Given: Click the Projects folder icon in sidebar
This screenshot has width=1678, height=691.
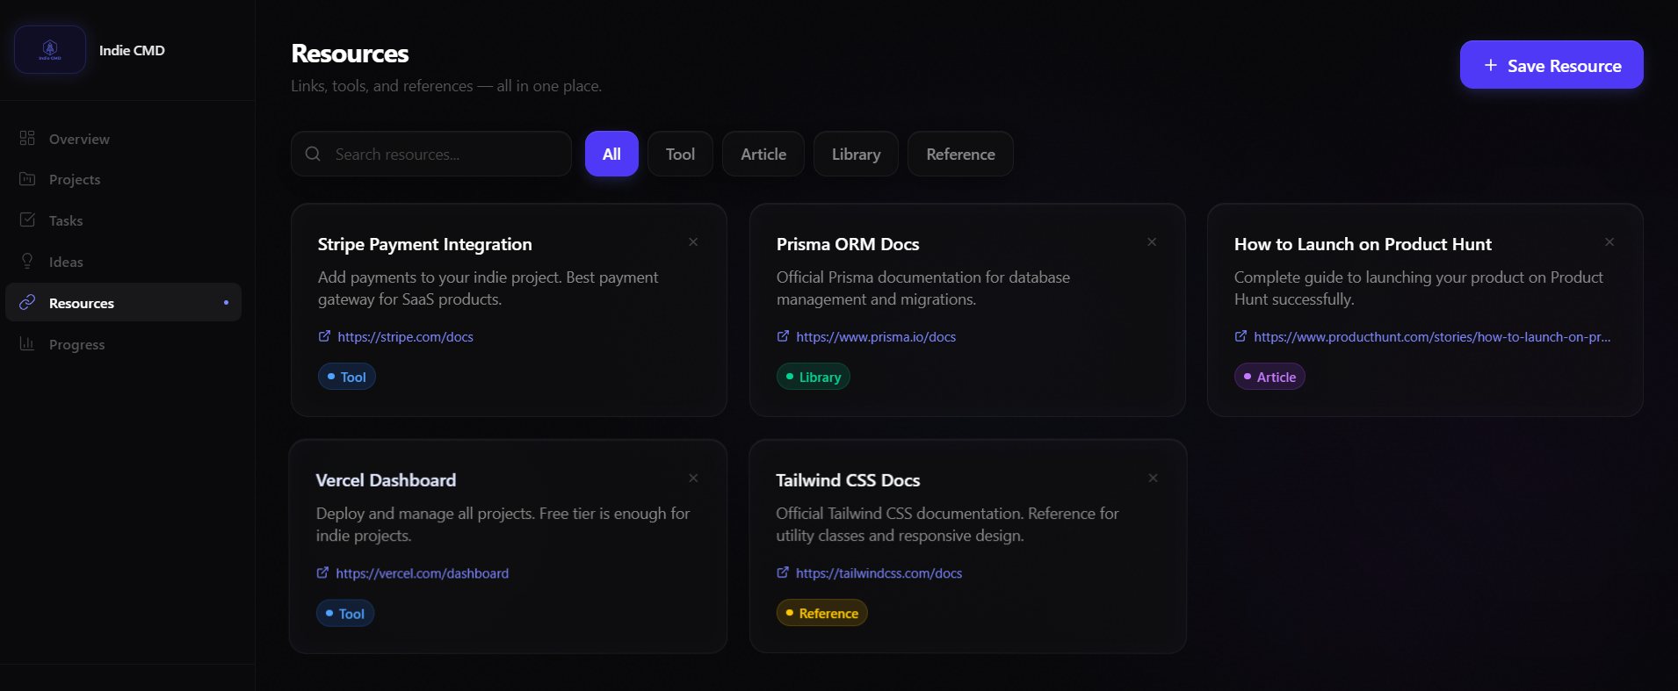Looking at the screenshot, I should (x=27, y=179).
